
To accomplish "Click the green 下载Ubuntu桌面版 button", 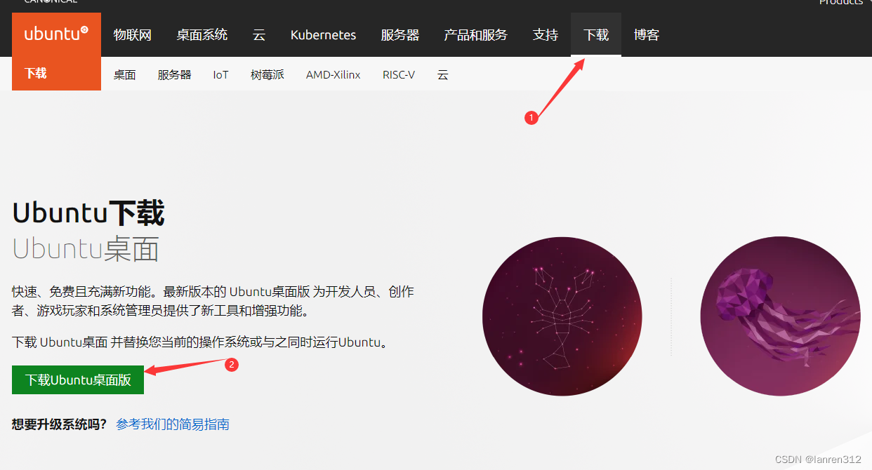I will click(x=78, y=380).
